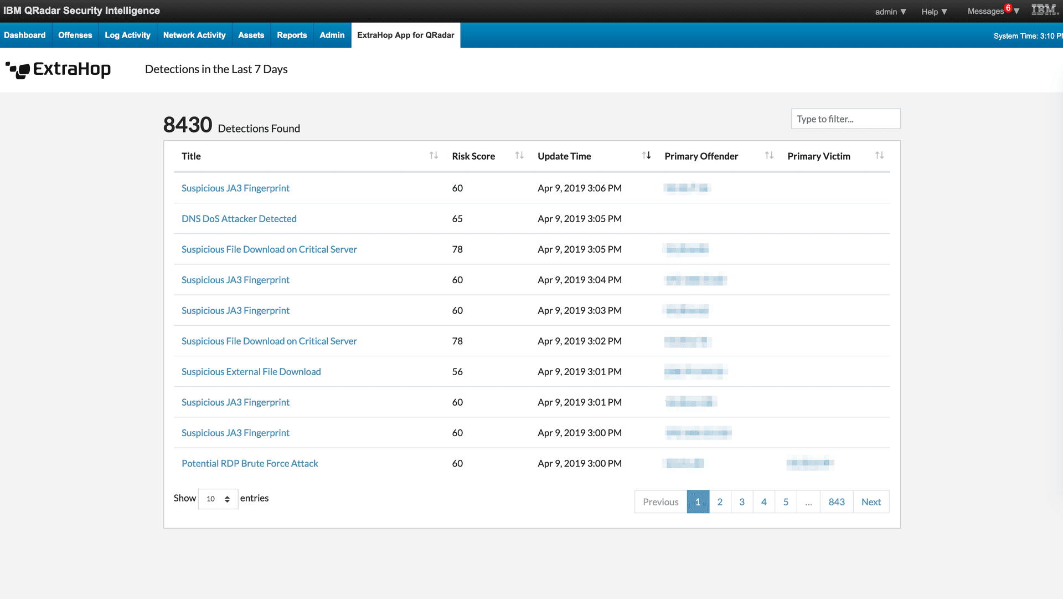The height and width of the screenshot is (599, 1063).
Task: Sort by Risk Score arrows icon
Action: 519,156
